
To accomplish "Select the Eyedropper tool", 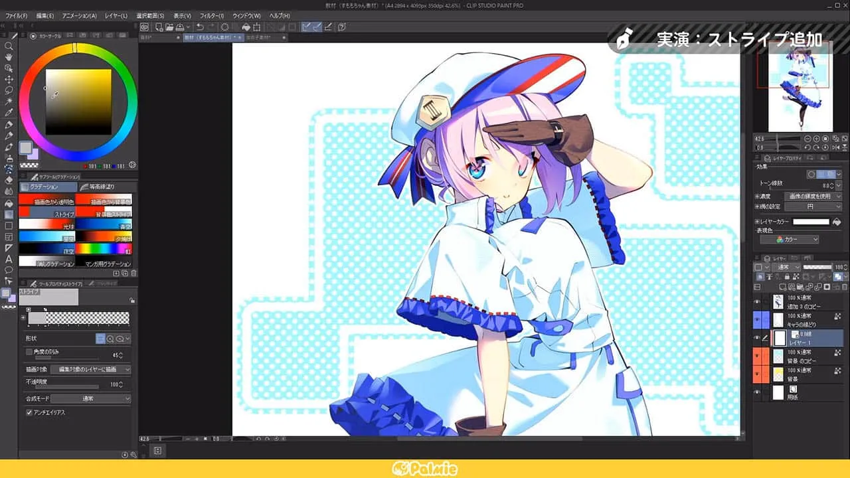I will [x=9, y=110].
